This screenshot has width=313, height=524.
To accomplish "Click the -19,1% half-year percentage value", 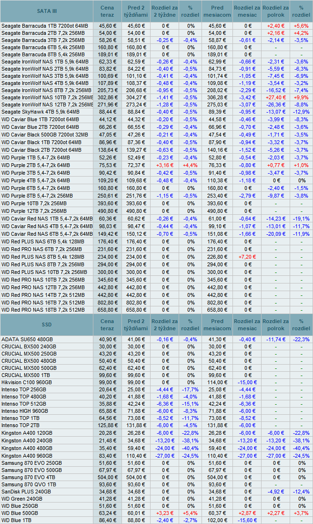I will pyautogui.click(x=301, y=219).
